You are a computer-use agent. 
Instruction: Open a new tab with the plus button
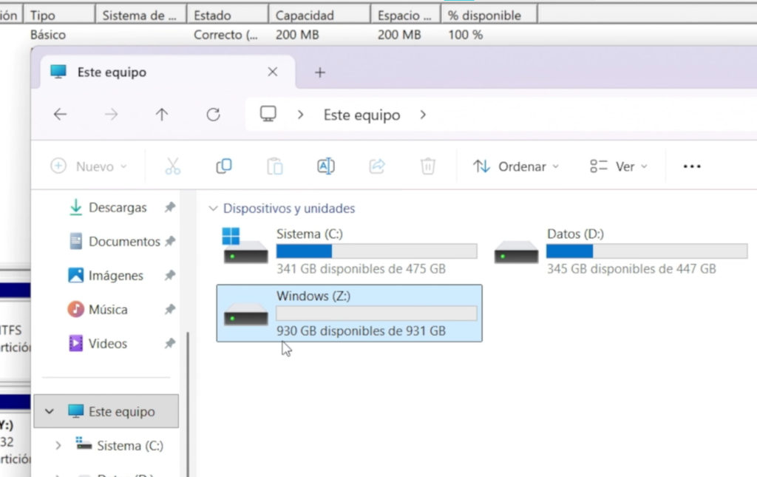319,72
